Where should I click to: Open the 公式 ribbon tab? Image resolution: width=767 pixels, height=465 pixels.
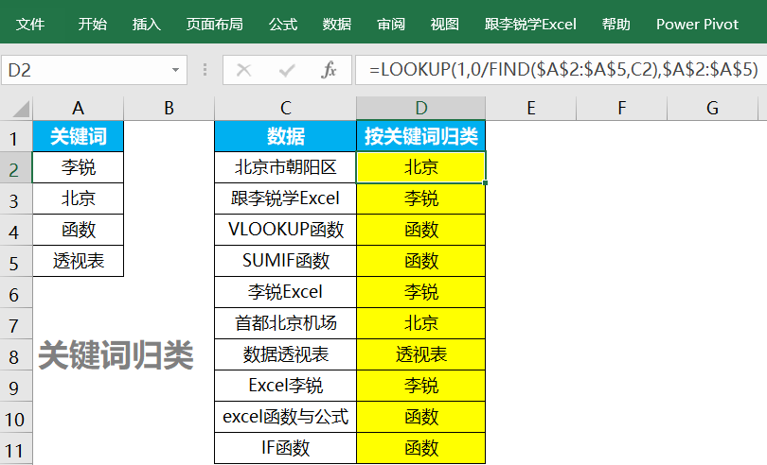tap(283, 24)
